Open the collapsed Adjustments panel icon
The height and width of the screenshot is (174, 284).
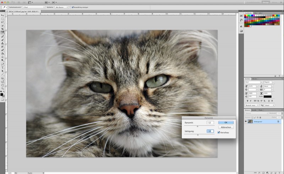point(241,27)
